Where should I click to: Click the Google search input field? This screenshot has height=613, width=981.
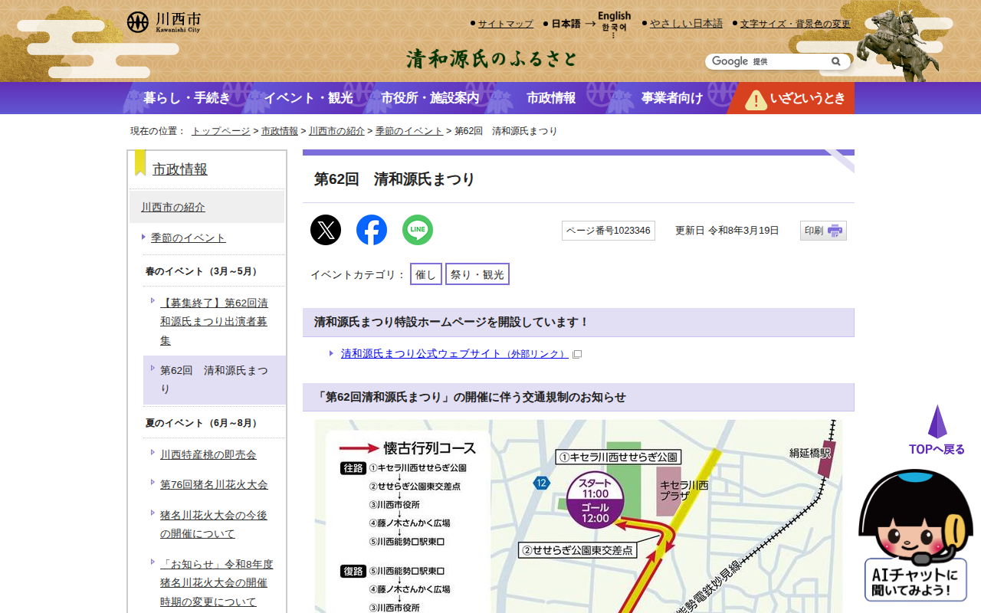coord(766,61)
